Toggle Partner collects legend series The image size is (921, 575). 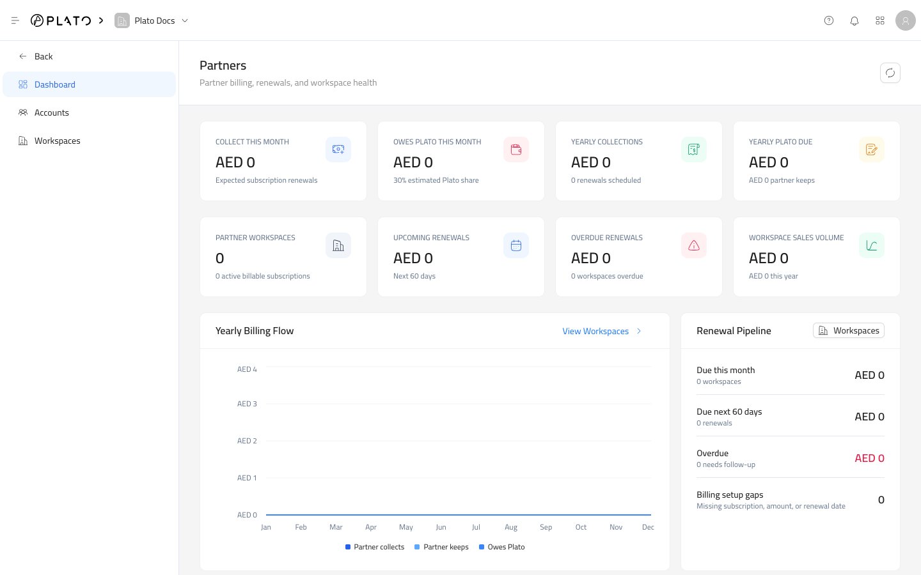375,547
